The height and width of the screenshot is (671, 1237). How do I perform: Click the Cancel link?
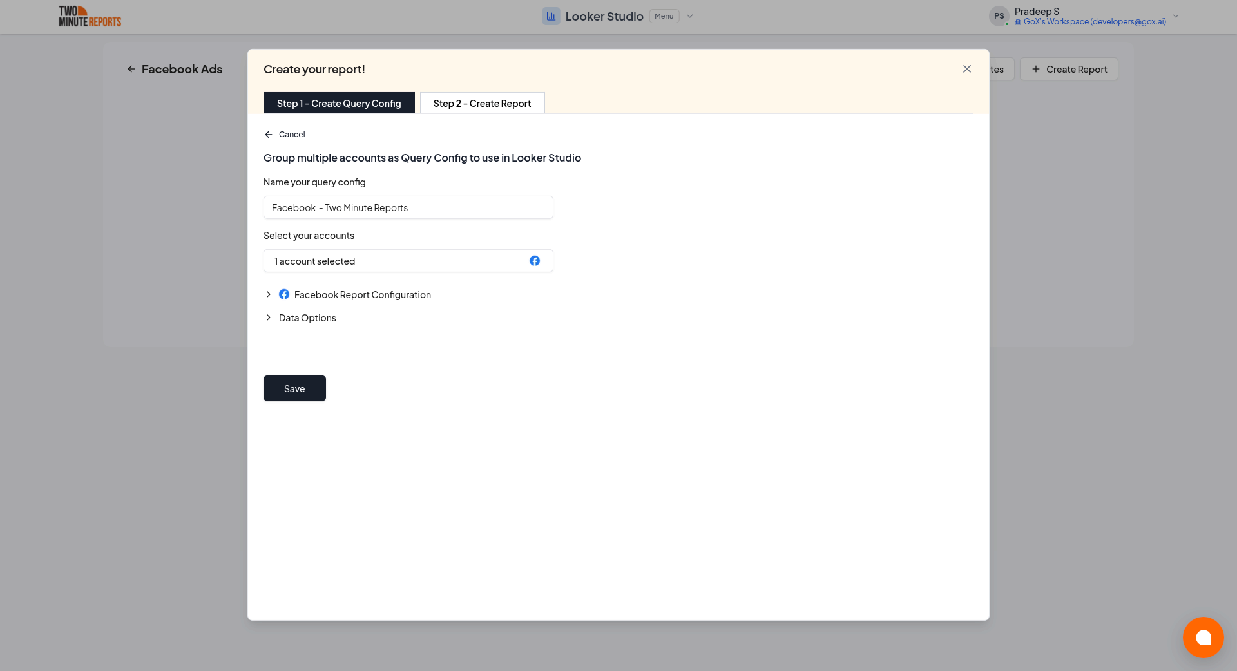[291, 134]
